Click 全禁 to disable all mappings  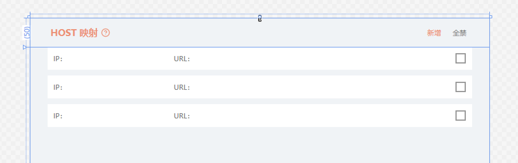coord(459,33)
